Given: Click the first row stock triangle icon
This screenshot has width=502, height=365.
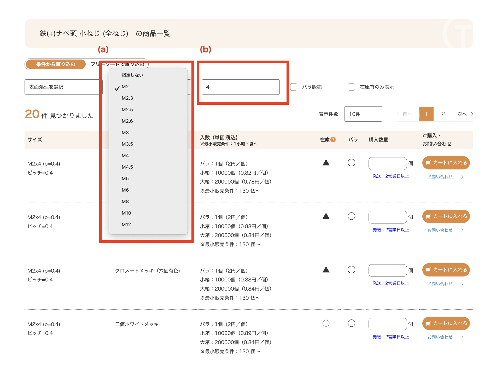Looking at the screenshot, I should pos(326,163).
